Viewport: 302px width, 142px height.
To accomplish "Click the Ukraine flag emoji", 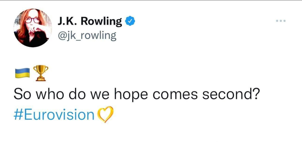I will click(22, 73).
